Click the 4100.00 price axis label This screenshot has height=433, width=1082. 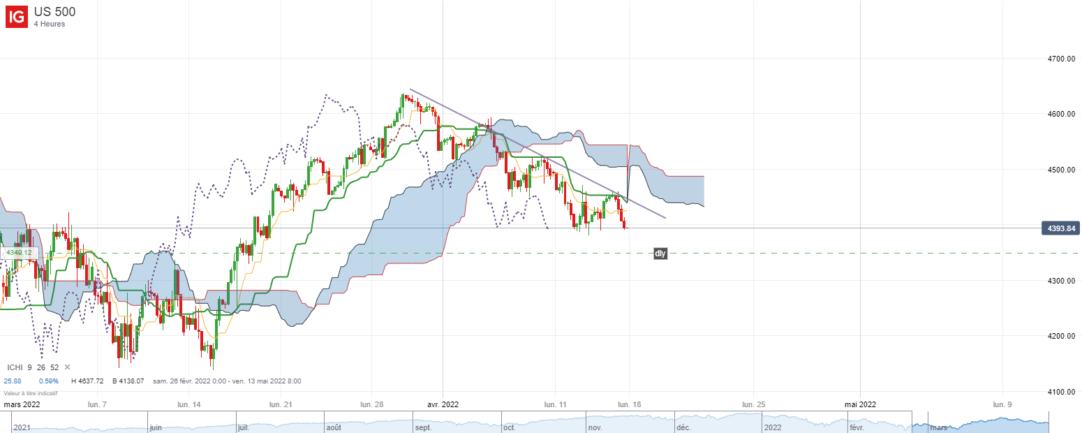click(x=1060, y=392)
